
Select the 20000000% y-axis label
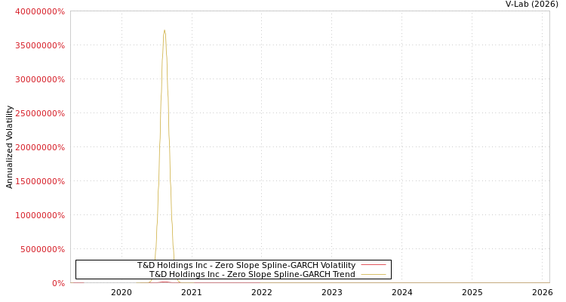(x=40, y=147)
